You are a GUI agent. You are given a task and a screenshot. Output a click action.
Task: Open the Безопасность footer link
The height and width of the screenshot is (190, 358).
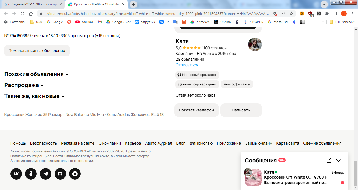coord(44,143)
